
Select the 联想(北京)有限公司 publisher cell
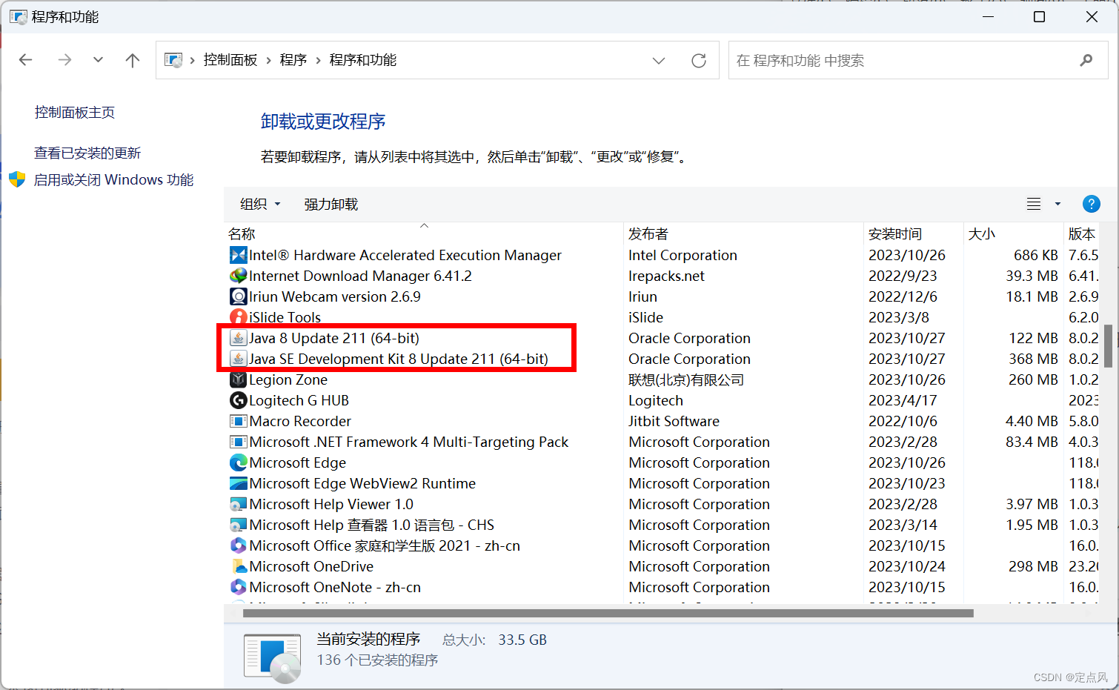(686, 380)
